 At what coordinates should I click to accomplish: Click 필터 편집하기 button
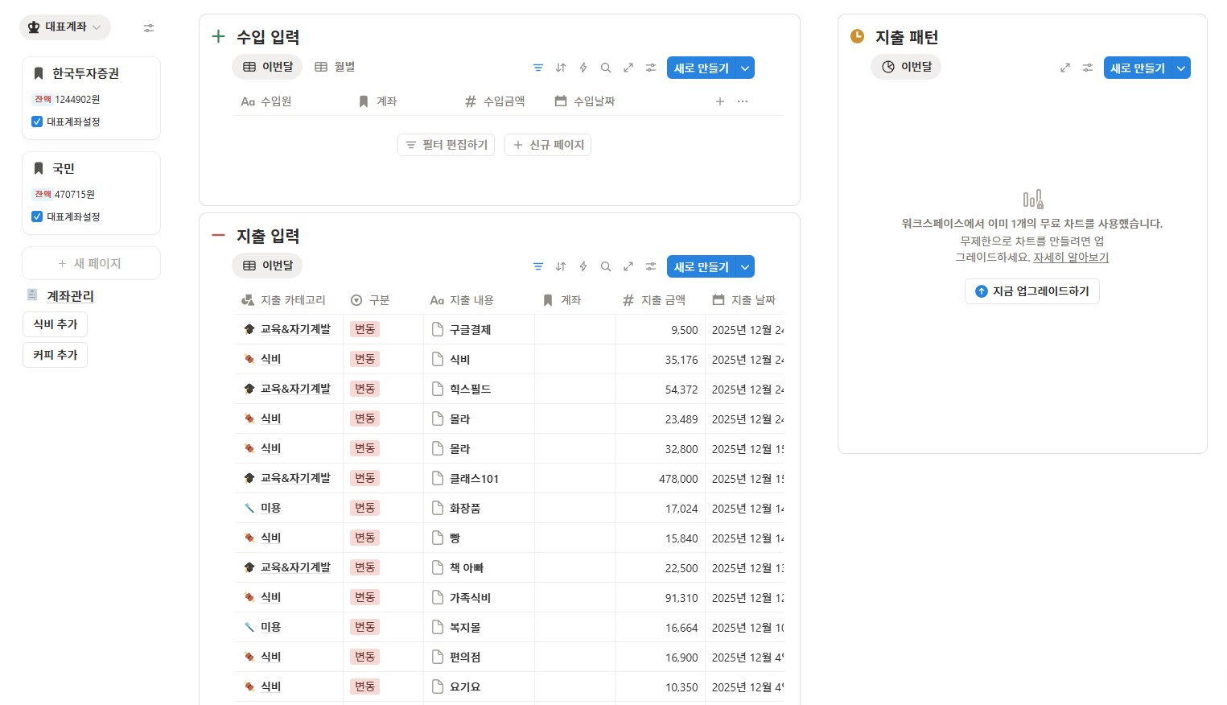pos(446,145)
